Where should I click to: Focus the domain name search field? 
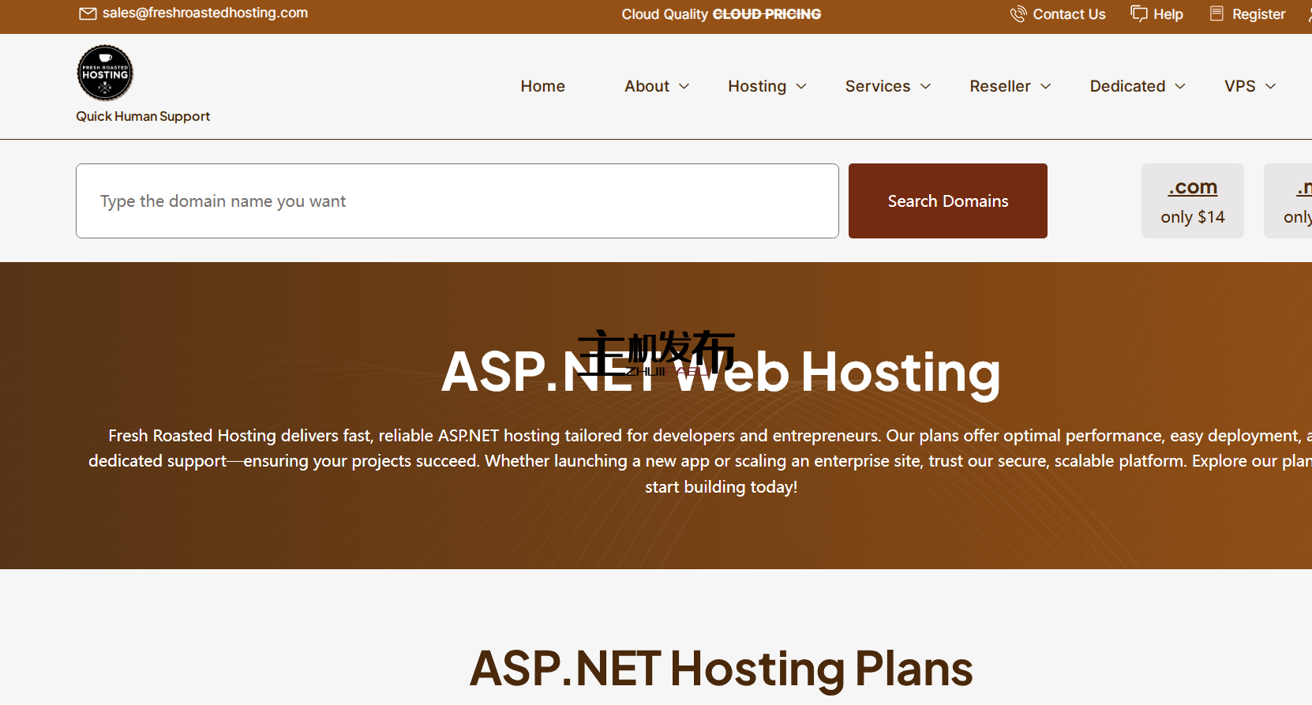(457, 201)
